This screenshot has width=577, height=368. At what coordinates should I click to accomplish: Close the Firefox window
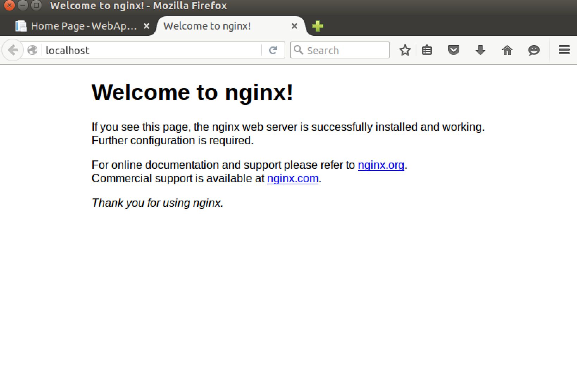(10, 5)
